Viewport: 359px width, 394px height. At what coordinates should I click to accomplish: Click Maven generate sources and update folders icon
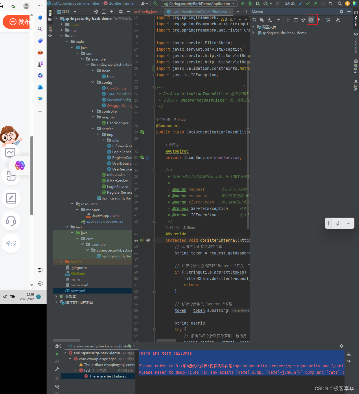[x=262, y=20]
